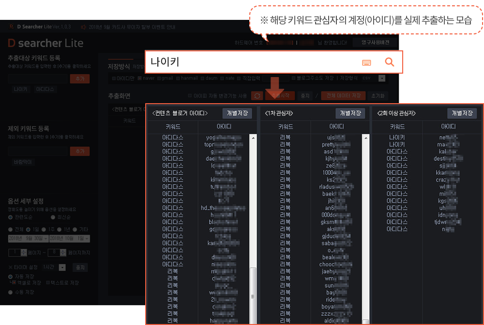Viewport: 484px width, 325px height.
Task: Tick the daum checkbox
Action: [x=202, y=78]
